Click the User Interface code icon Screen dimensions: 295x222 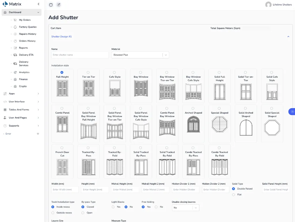coord(5,102)
